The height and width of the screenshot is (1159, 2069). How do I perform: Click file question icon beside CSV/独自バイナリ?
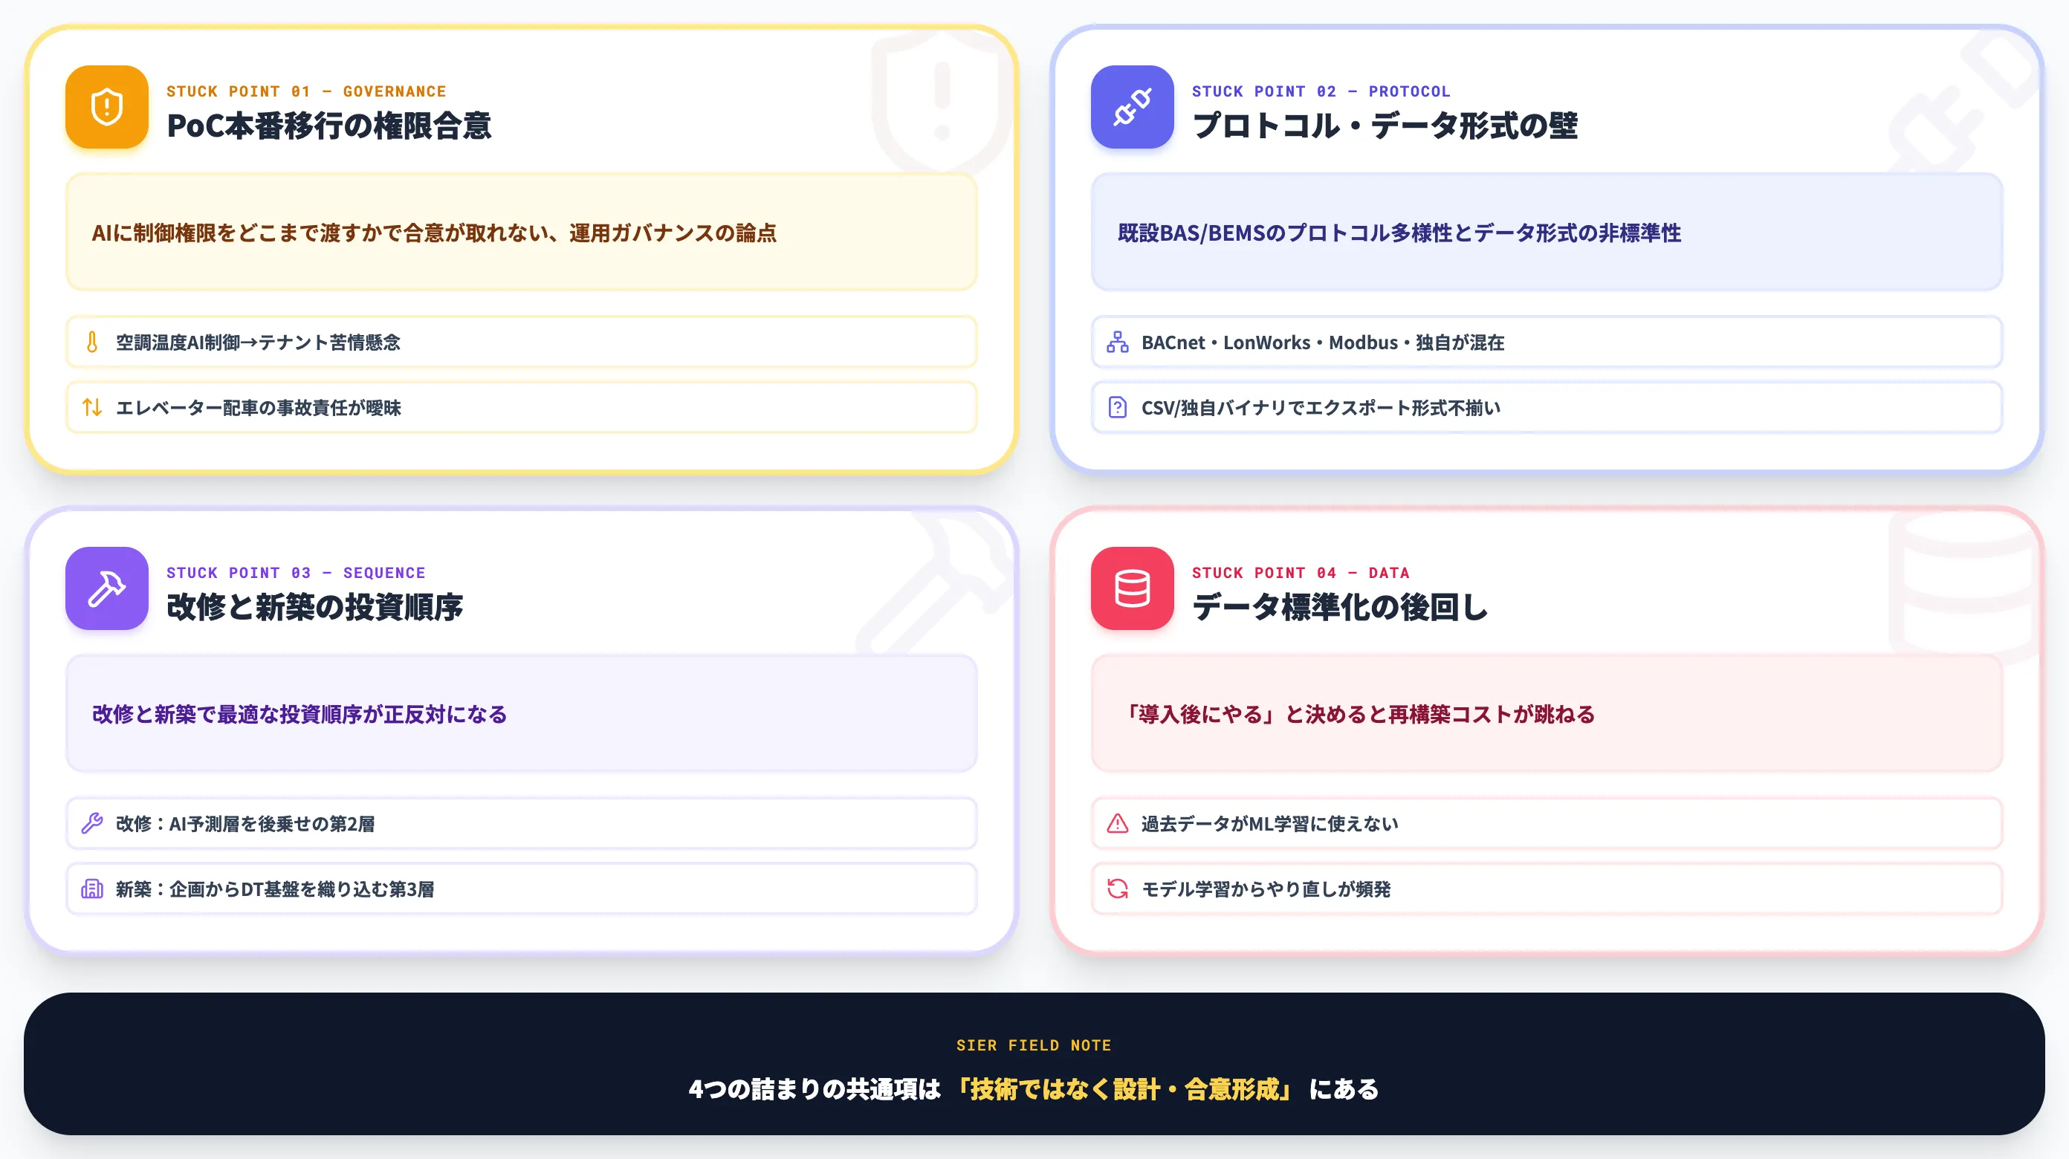1117,407
